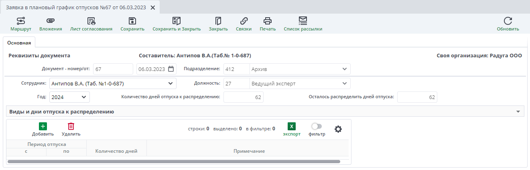Click the в фильтре: 0 counter

click(260, 129)
